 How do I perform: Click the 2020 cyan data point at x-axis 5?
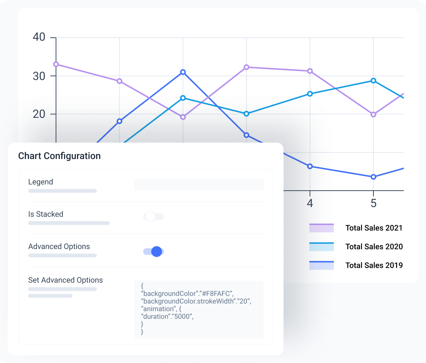click(x=373, y=81)
